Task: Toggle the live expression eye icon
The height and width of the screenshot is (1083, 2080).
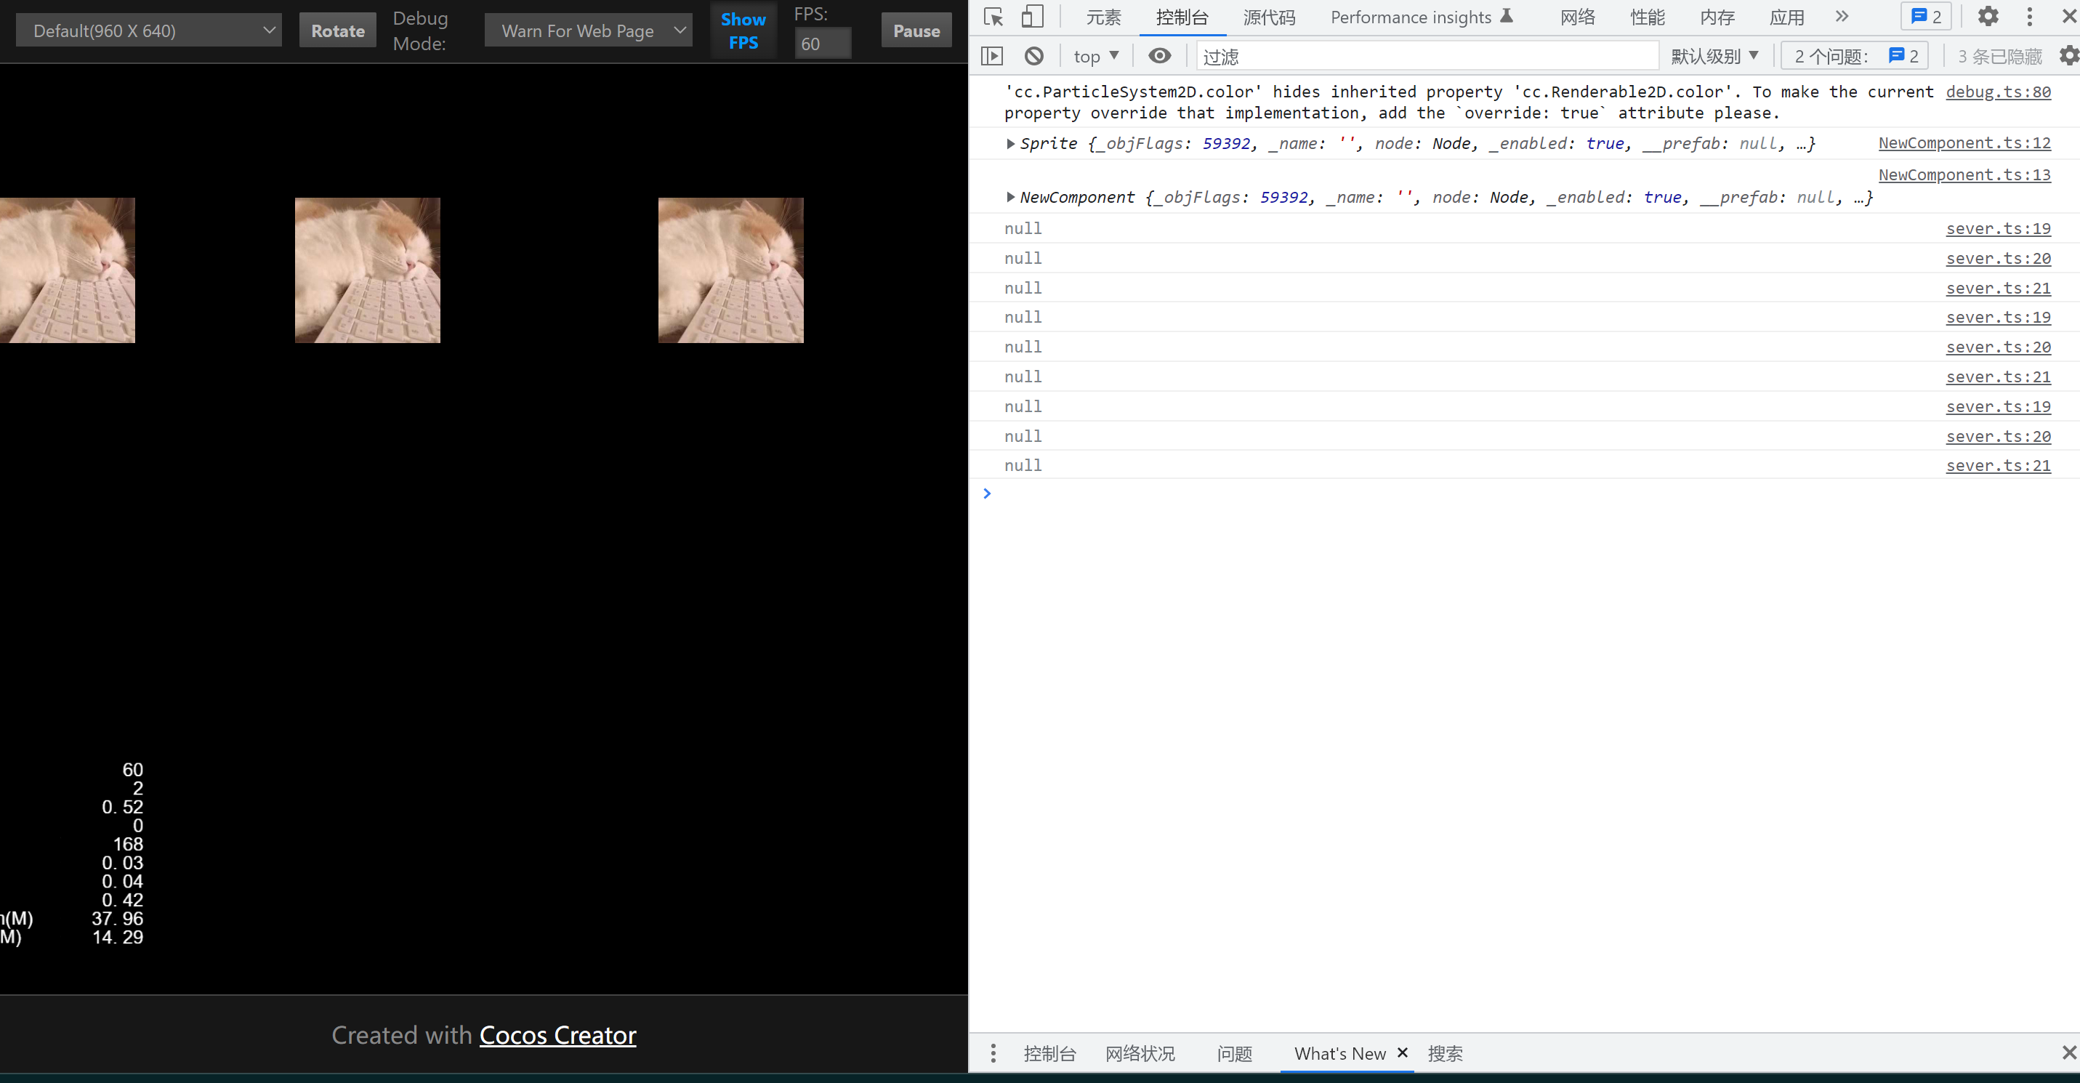Action: (1159, 56)
